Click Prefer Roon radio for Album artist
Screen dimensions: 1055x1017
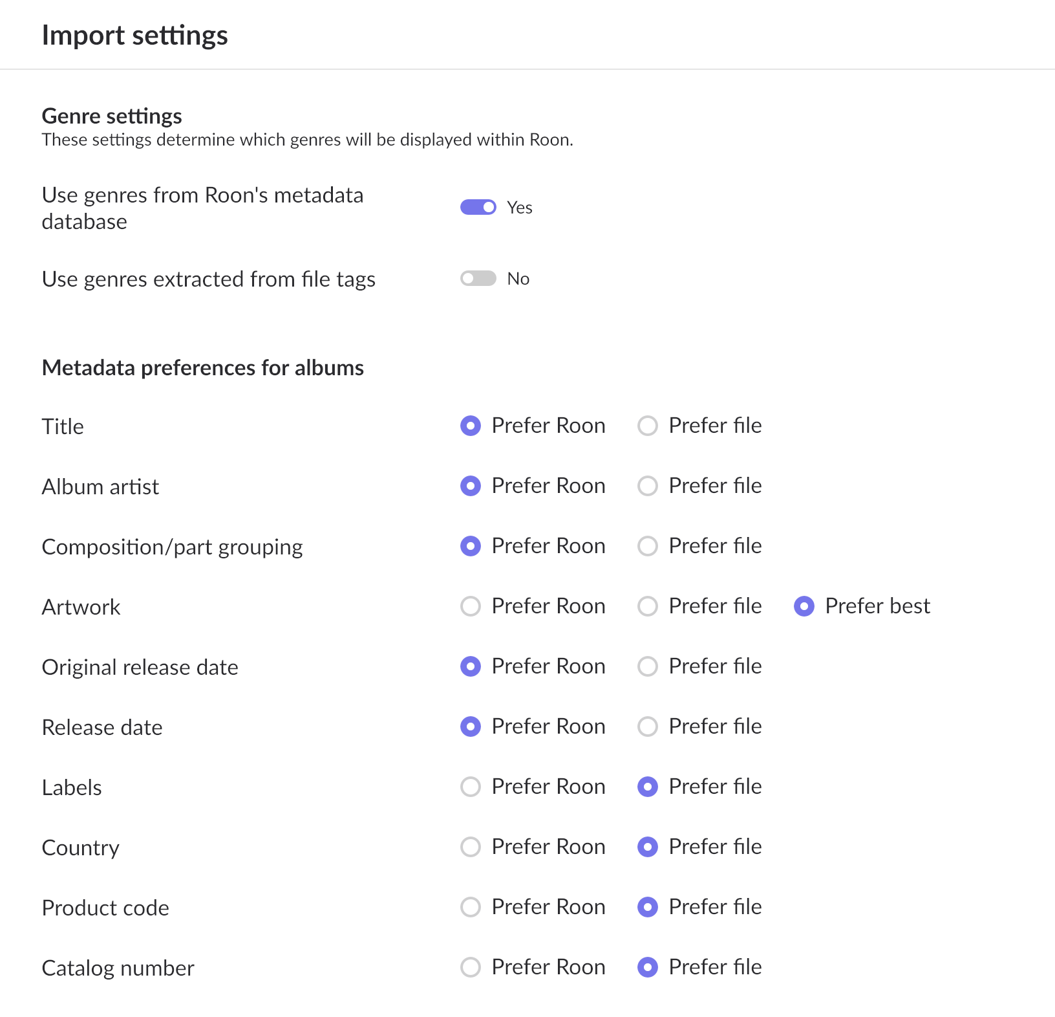[471, 486]
